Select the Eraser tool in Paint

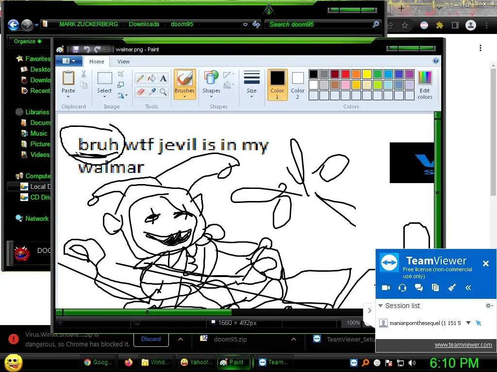click(140, 92)
